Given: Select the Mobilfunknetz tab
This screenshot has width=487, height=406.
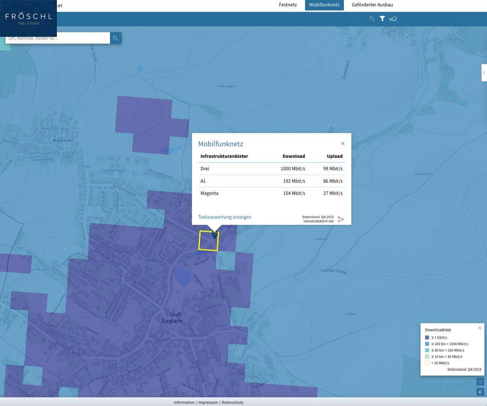Looking at the screenshot, I should click(324, 5).
